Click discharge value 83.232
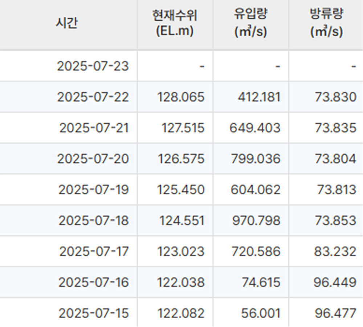Image resolution: width=363 pixels, height=327 pixels. tap(335, 252)
